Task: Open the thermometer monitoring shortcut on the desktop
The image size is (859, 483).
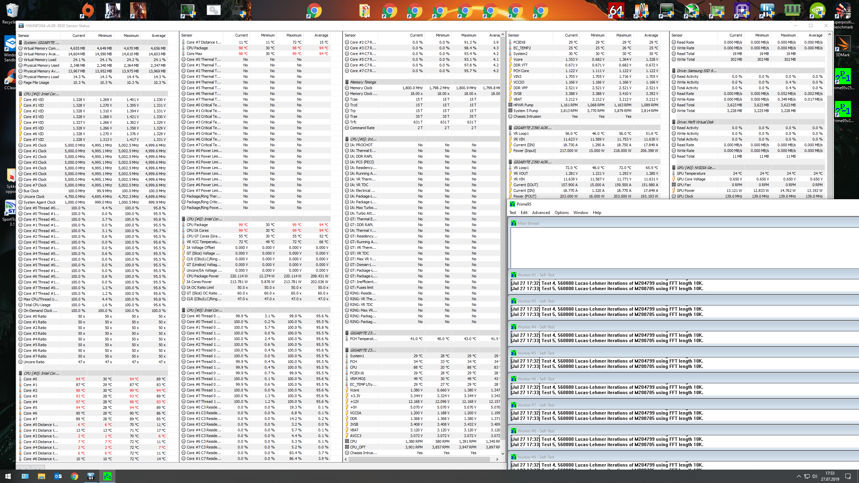Action: coord(642,11)
